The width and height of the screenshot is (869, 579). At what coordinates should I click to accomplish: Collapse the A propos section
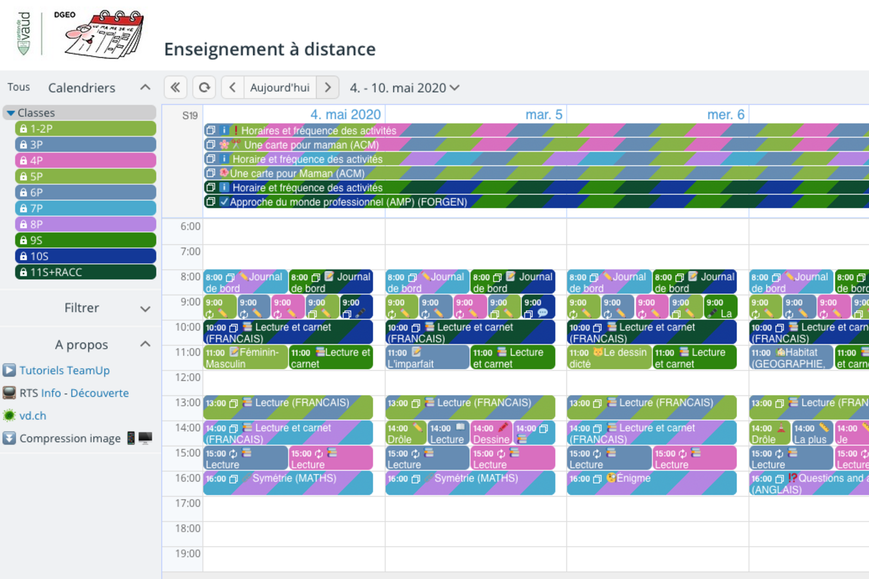point(145,344)
